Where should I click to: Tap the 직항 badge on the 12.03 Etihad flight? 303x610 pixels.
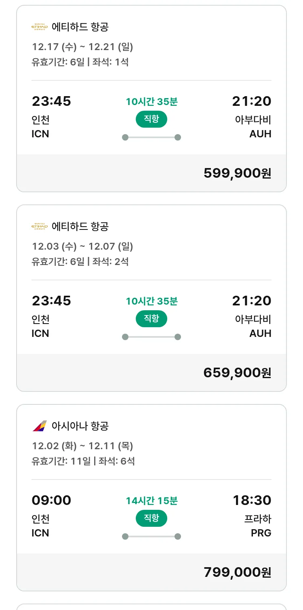[151, 319]
